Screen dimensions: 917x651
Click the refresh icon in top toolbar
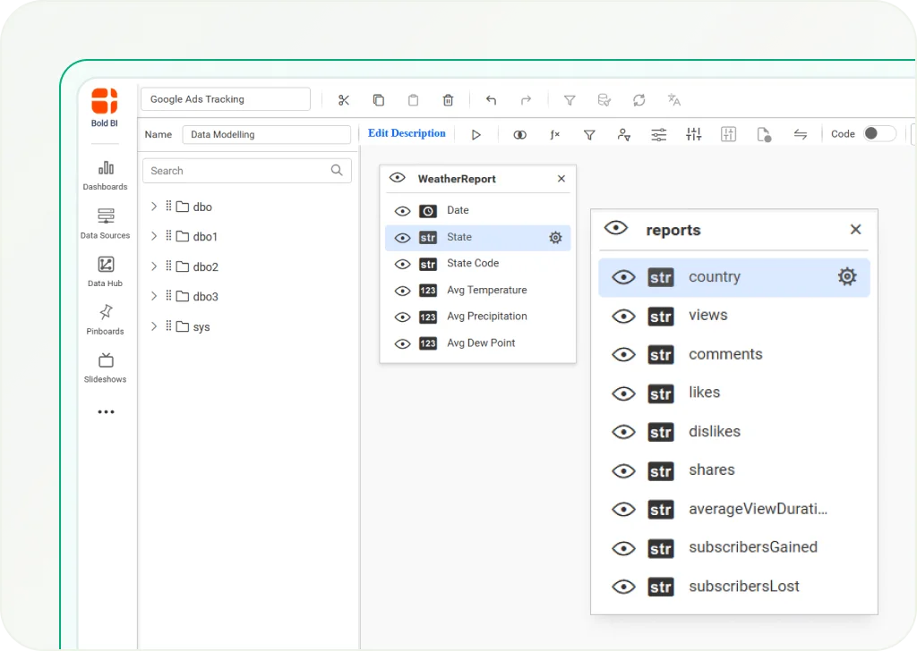[x=638, y=100]
